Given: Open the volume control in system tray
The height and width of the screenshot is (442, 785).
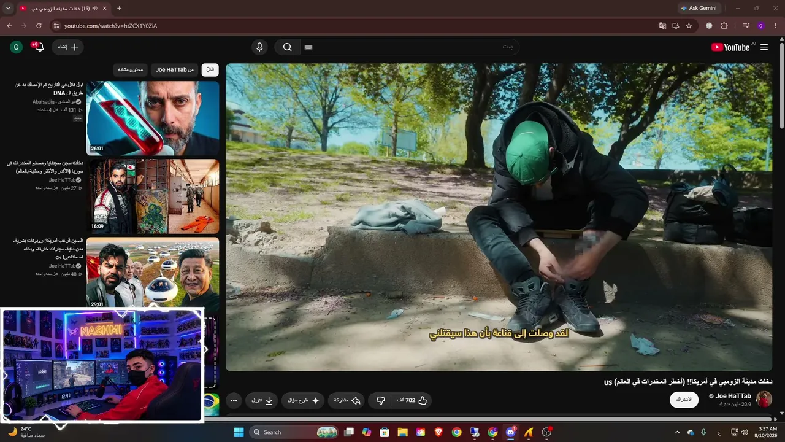Looking at the screenshot, I should point(745,432).
